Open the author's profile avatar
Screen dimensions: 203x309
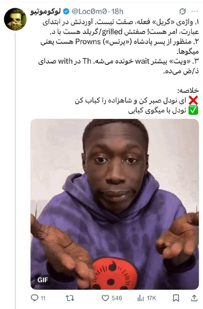click(15, 19)
